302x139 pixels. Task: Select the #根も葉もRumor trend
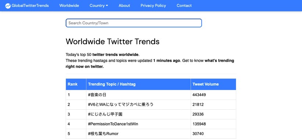(103, 134)
